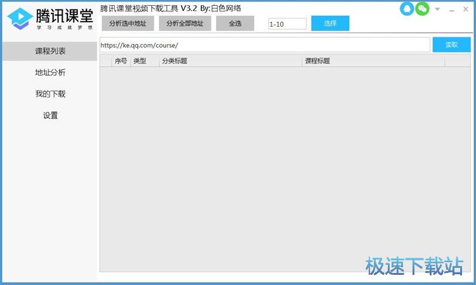Focus the course URL input field
This screenshot has height=285, width=476.
[265, 45]
